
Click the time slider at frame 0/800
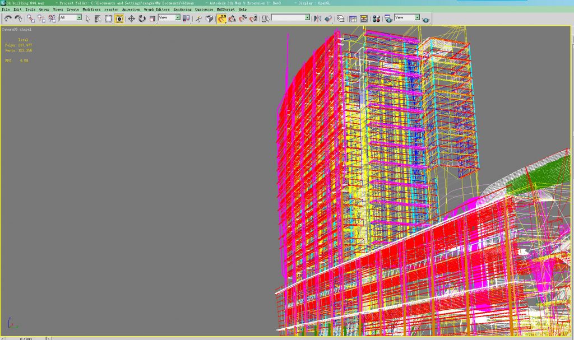25,338
